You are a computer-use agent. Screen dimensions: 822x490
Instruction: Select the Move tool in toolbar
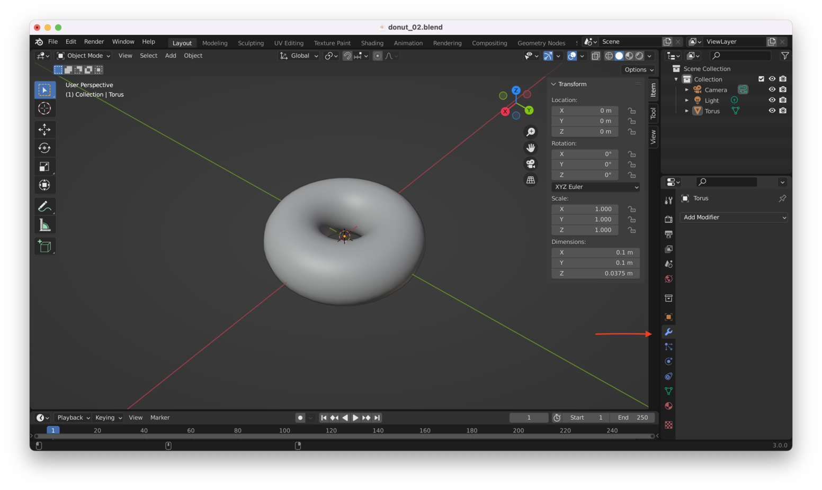(44, 130)
